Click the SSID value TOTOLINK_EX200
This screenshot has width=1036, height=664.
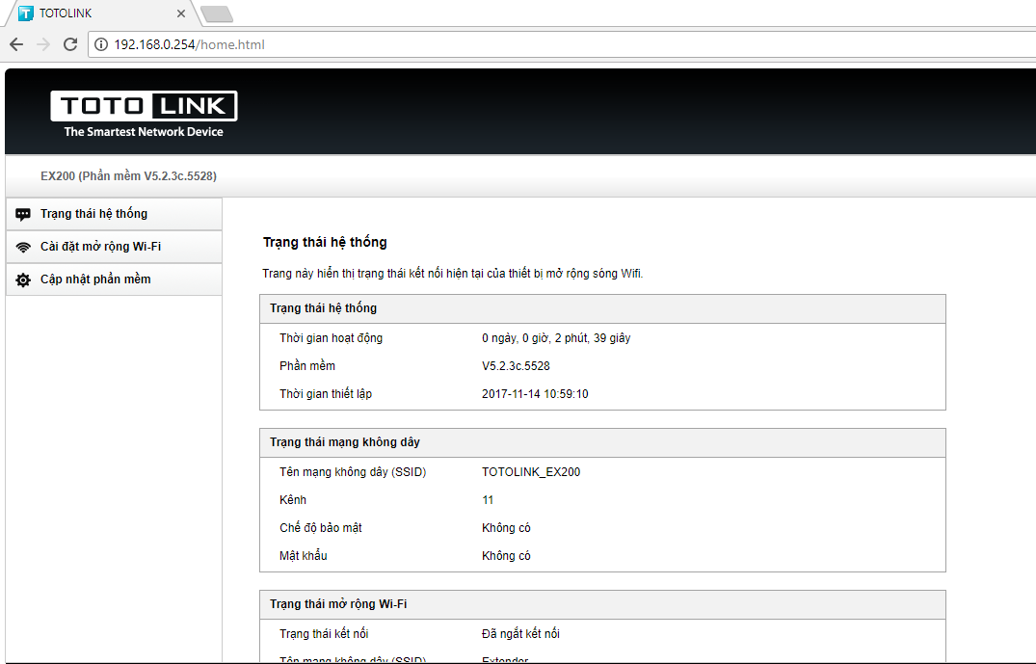click(531, 472)
